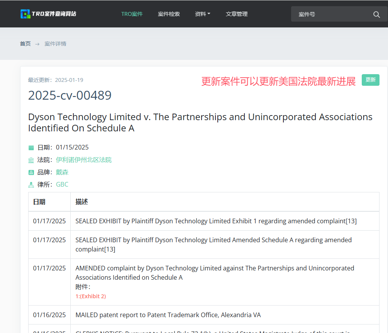
Task: Open the 文章管理 menu item
Action: pyautogui.click(x=237, y=14)
